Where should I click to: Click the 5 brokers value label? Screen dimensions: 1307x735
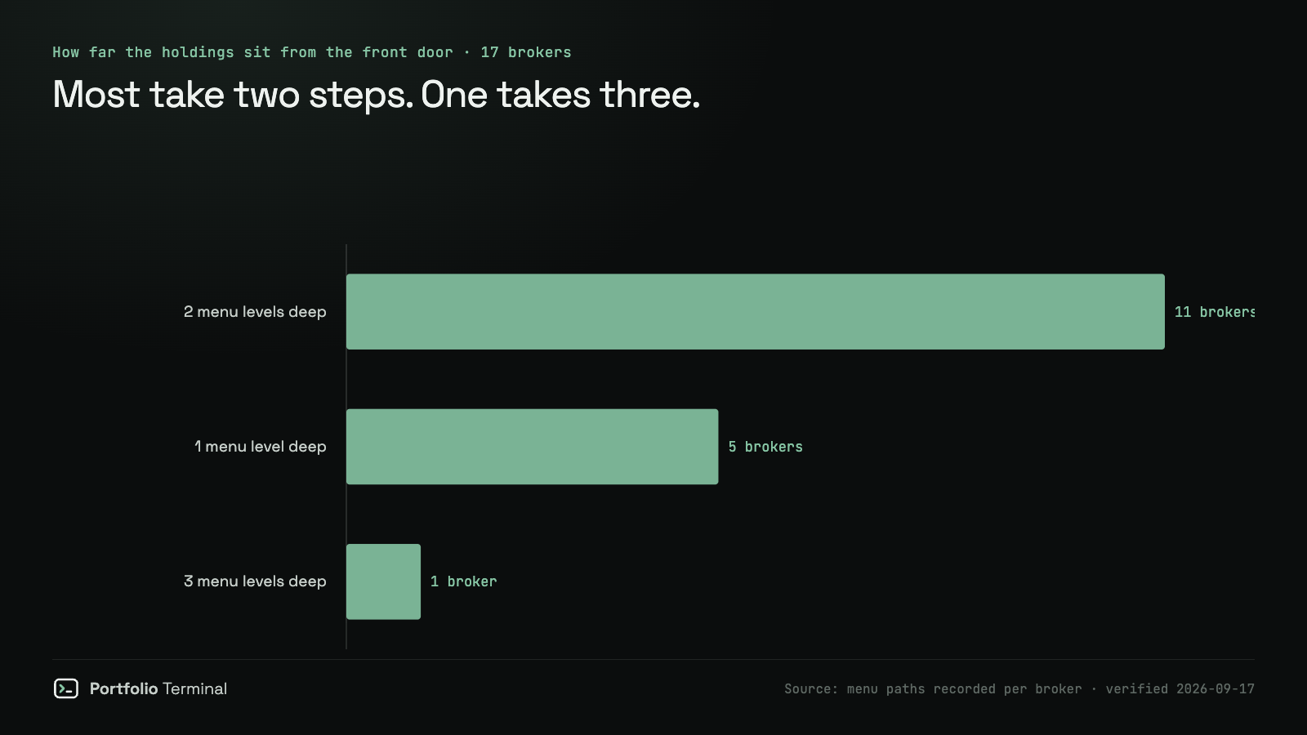[x=765, y=447]
